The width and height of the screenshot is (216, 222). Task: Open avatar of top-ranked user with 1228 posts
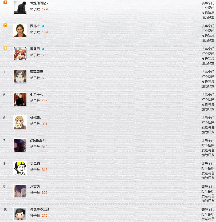click(x=20, y=7)
